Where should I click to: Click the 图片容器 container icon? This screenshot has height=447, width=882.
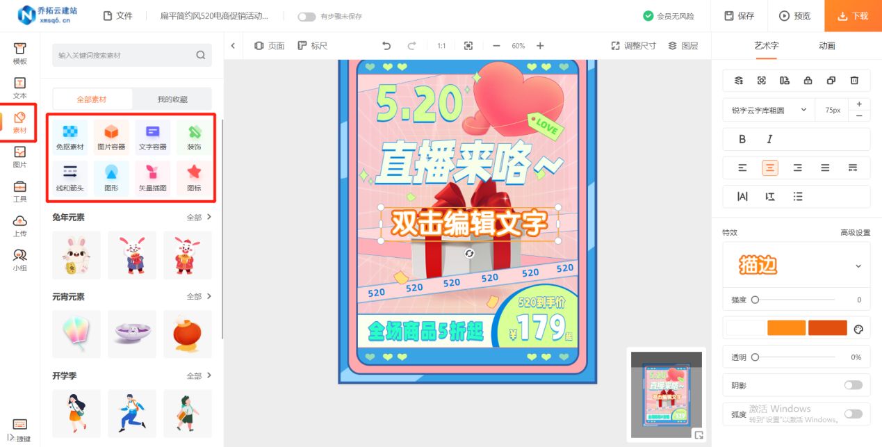[111, 136]
